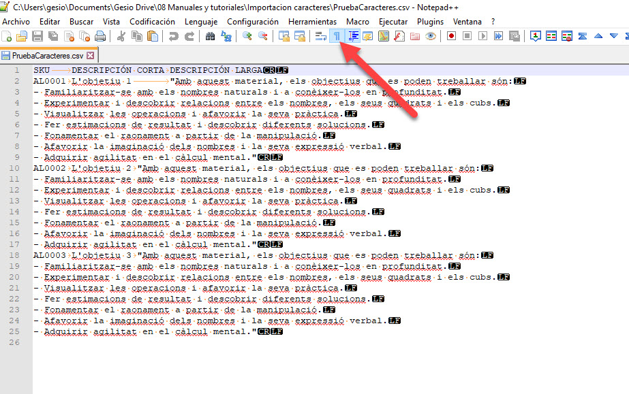Click the Paste clipboard icon
Screen dimensions: 629x394
coord(153,37)
